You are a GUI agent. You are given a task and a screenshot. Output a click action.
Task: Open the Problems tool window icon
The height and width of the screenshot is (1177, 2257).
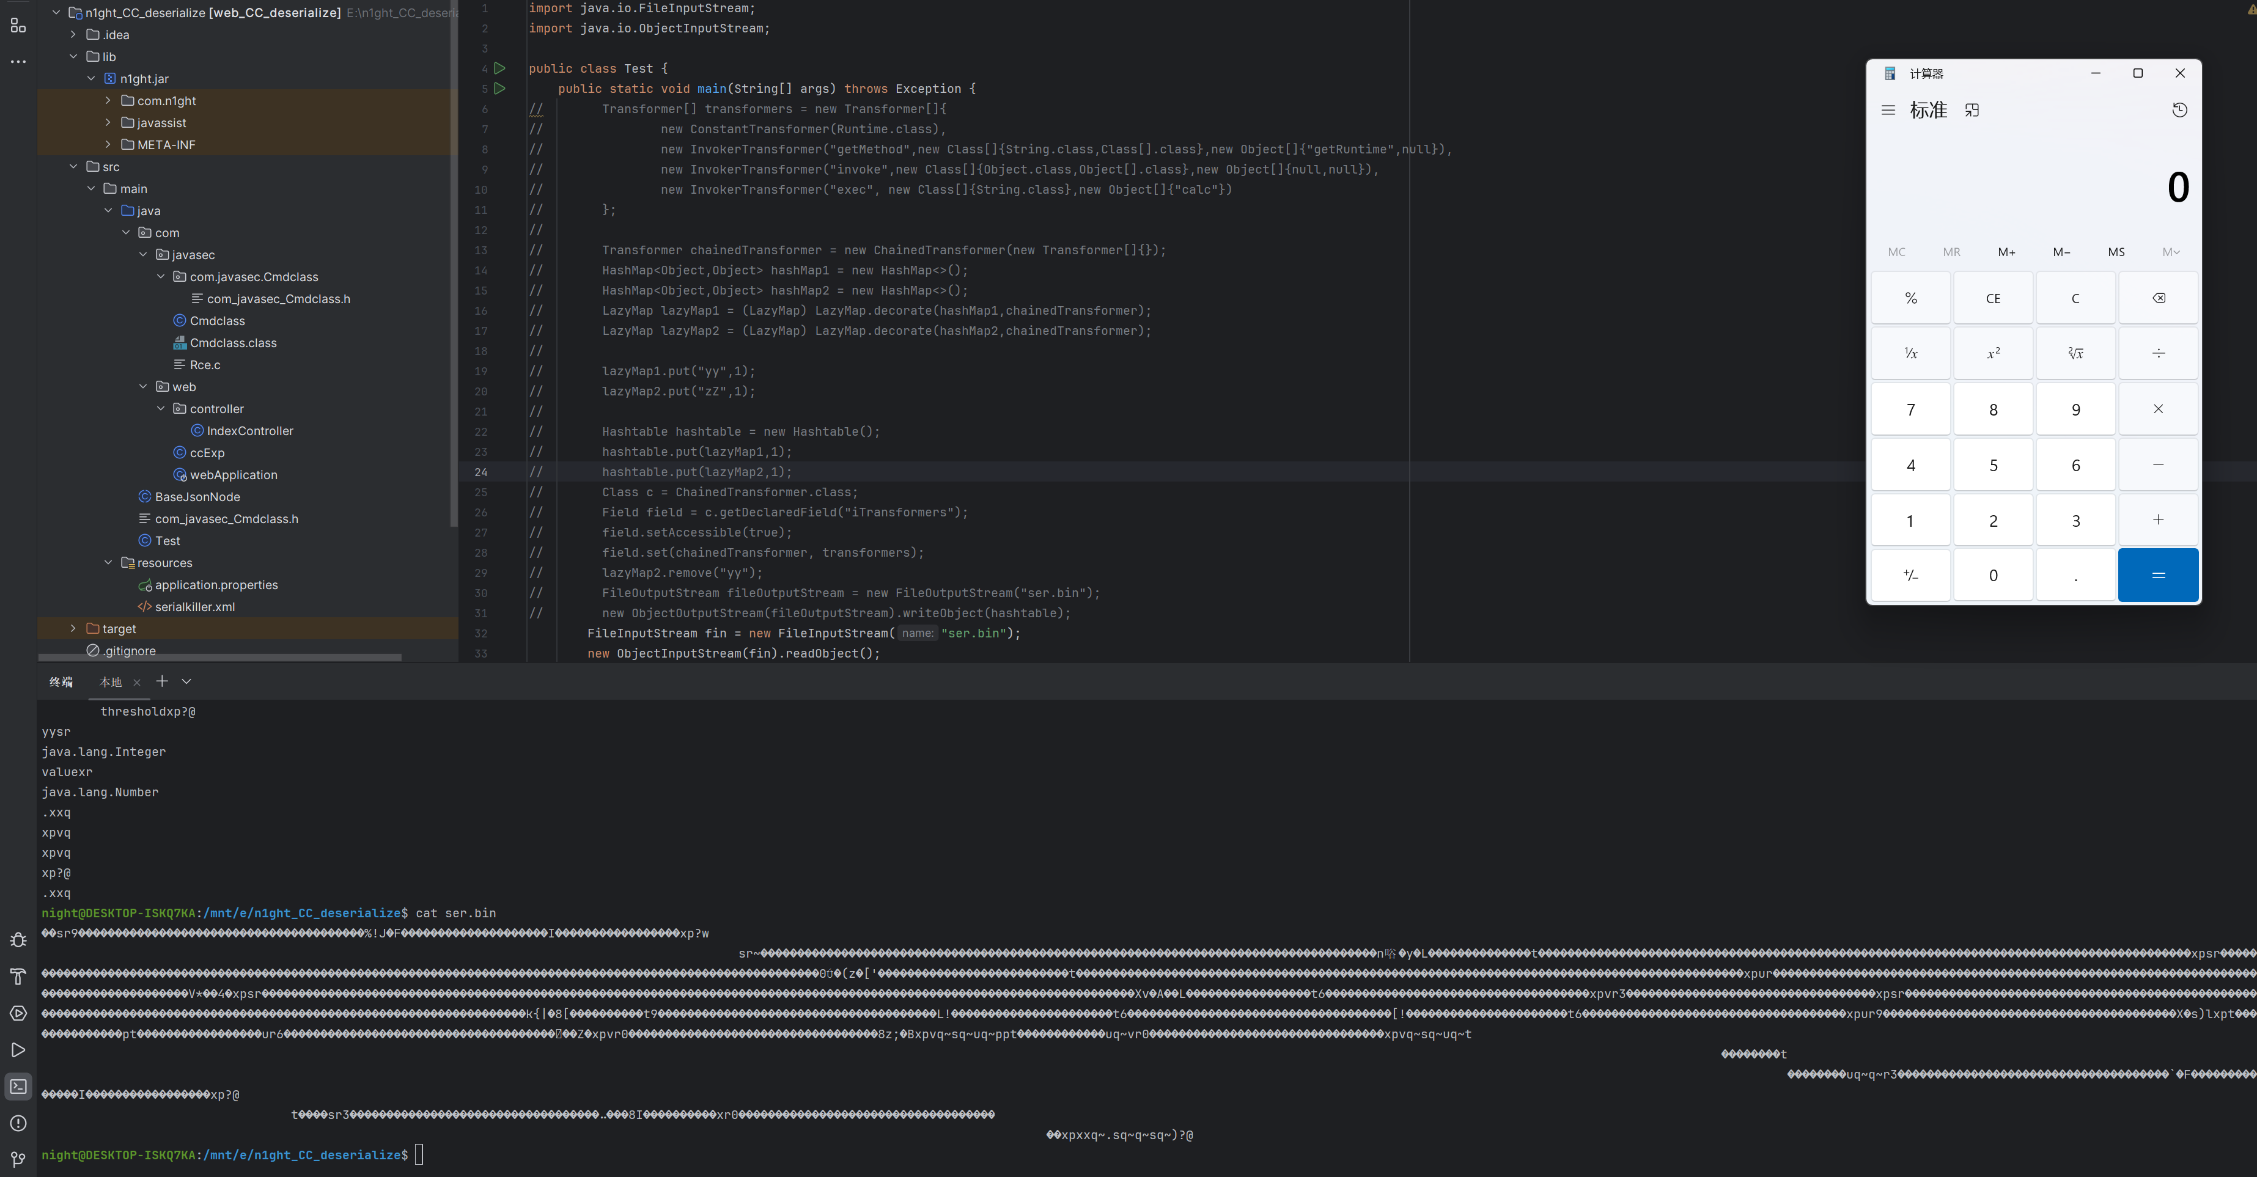point(18,1124)
